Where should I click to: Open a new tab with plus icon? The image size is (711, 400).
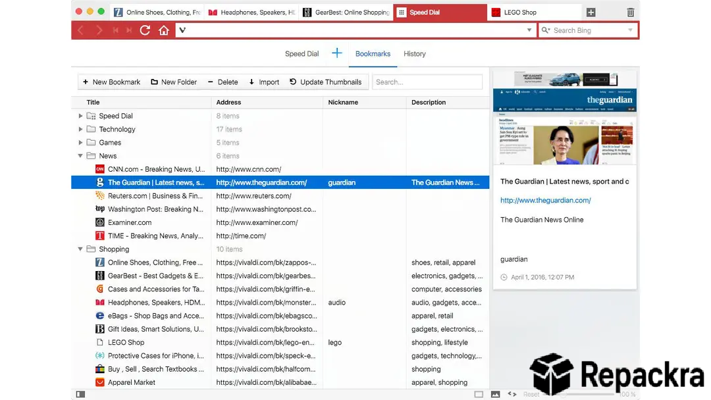tap(591, 12)
